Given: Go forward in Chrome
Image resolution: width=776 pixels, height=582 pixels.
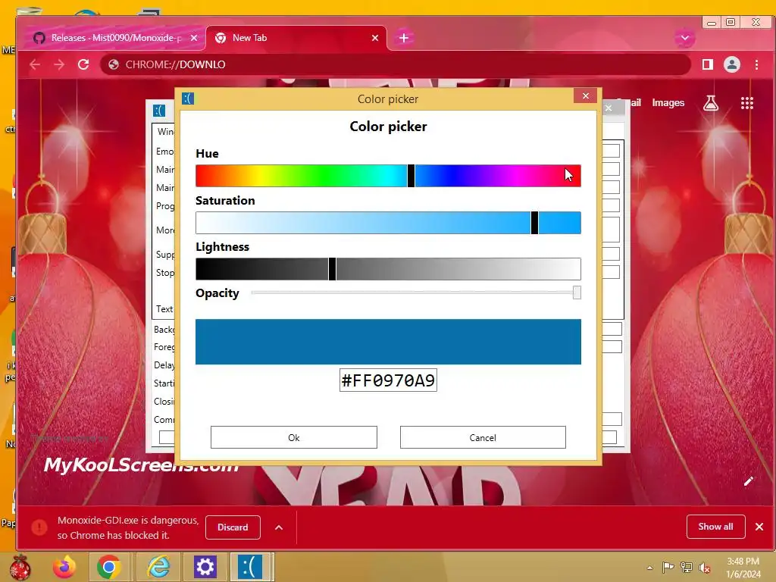Looking at the screenshot, I should (x=59, y=64).
